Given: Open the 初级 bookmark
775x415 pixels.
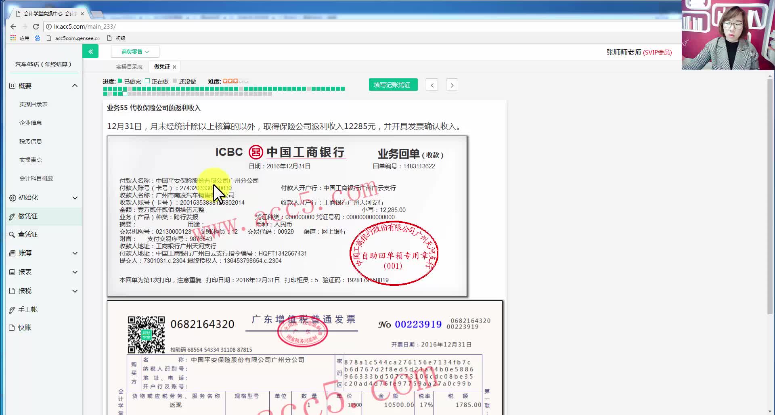Looking at the screenshot, I should (x=117, y=38).
